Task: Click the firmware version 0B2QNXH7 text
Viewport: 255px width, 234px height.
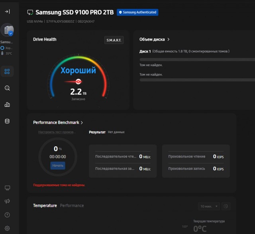Action: pos(86,22)
